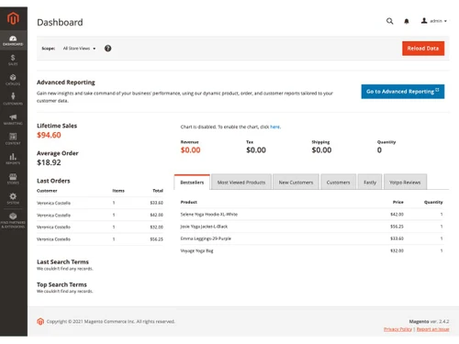Click Go to Advanced Reporting button
The height and width of the screenshot is (344, 459).
point(403,92)
